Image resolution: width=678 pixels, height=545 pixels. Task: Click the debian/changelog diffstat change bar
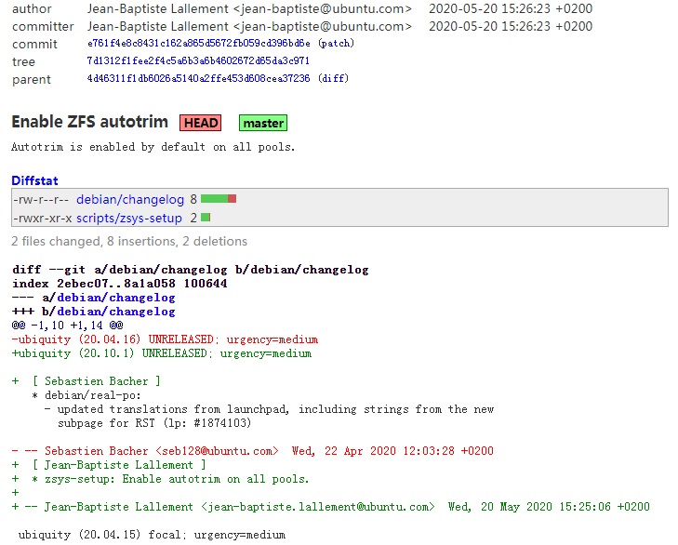219,199
